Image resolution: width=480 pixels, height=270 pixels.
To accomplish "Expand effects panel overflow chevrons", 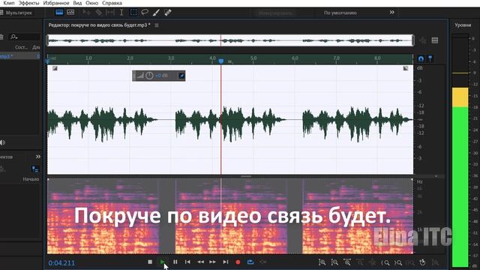I will click(38, 157).
